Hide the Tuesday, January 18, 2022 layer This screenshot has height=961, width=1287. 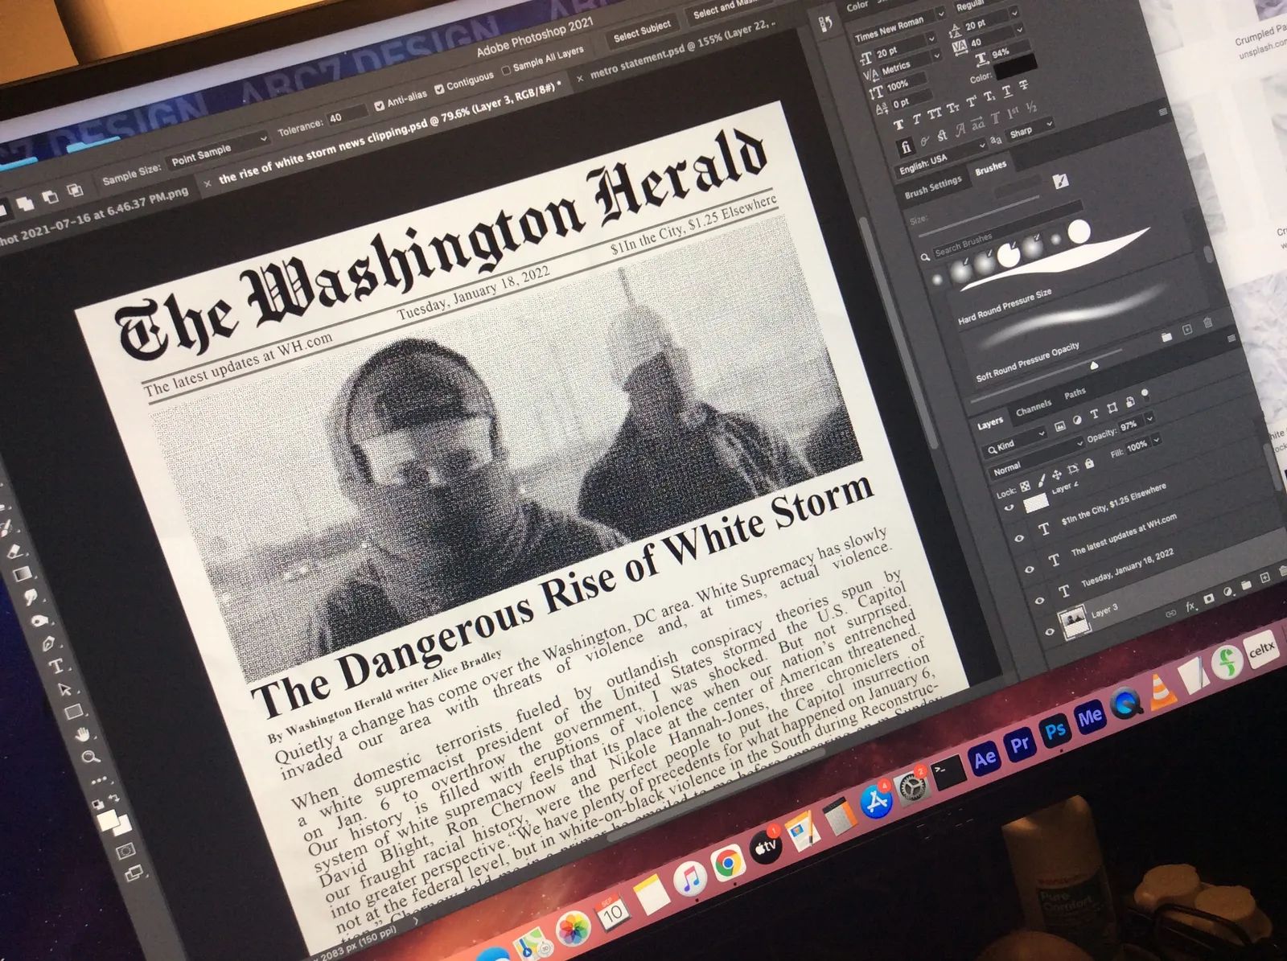[x=1038, y=600]
